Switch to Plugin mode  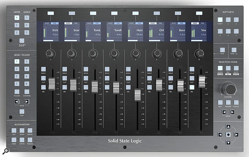[17, 92]
